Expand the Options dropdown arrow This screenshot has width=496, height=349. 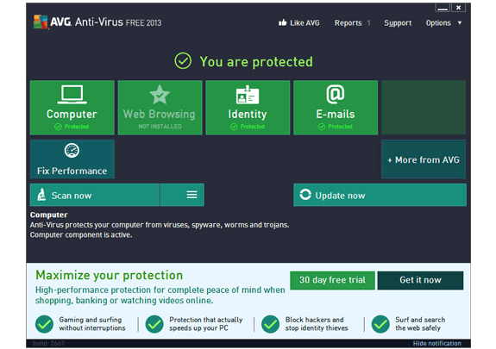point(460,22)
